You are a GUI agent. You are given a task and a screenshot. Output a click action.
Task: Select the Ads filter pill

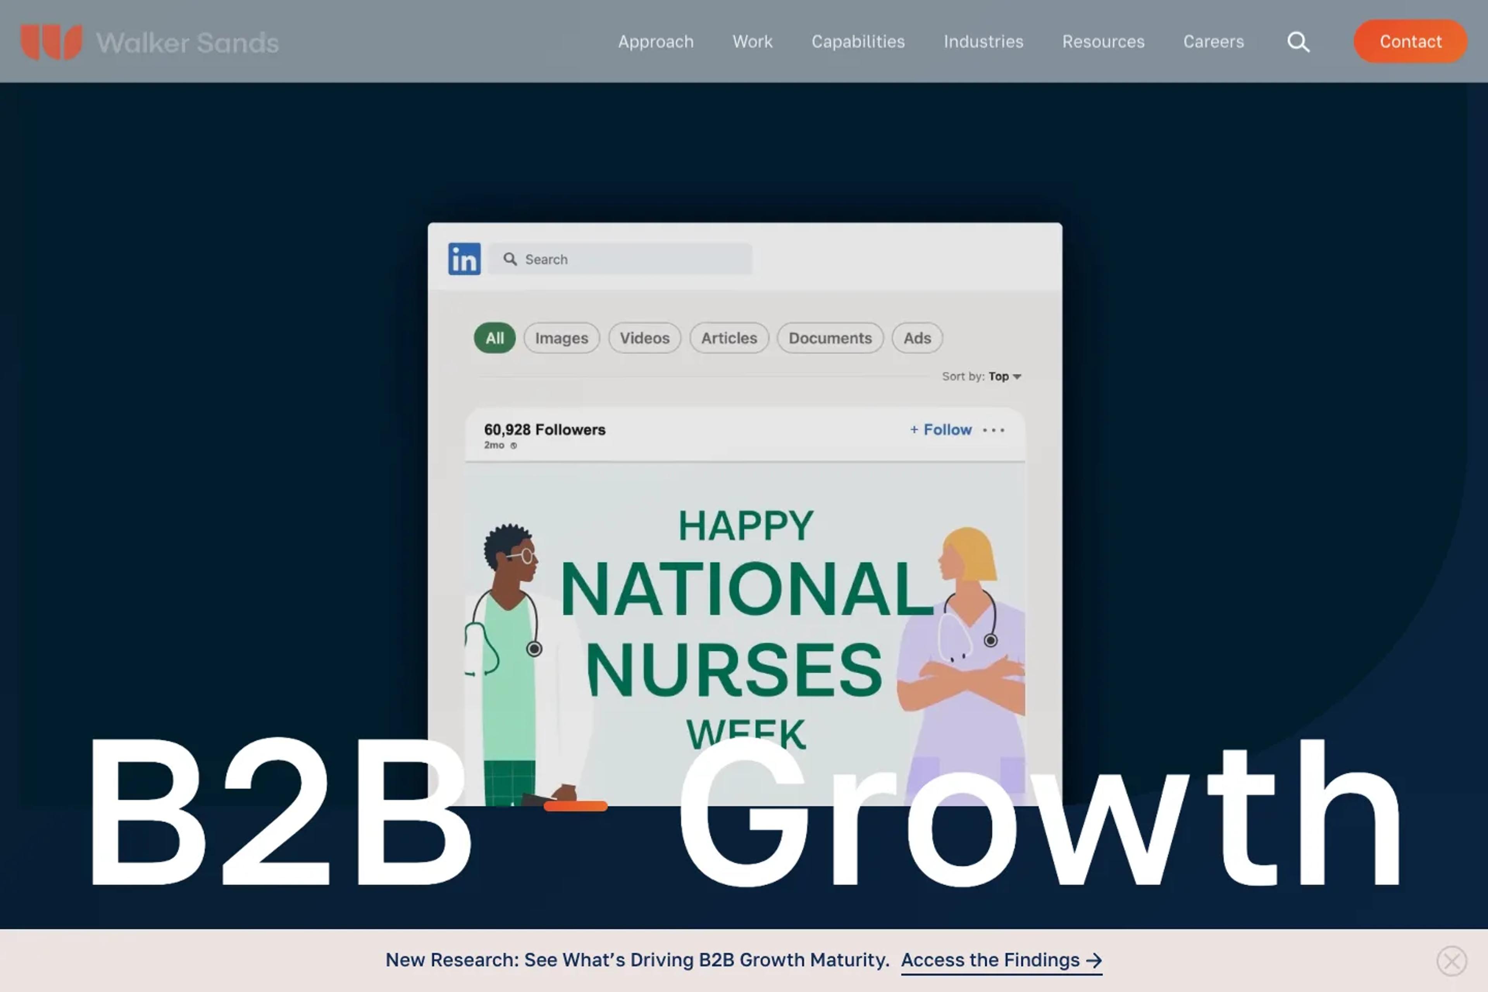tap(917, 338)
